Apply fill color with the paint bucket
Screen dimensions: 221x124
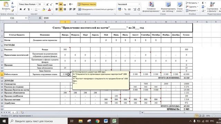coord(44,9)
